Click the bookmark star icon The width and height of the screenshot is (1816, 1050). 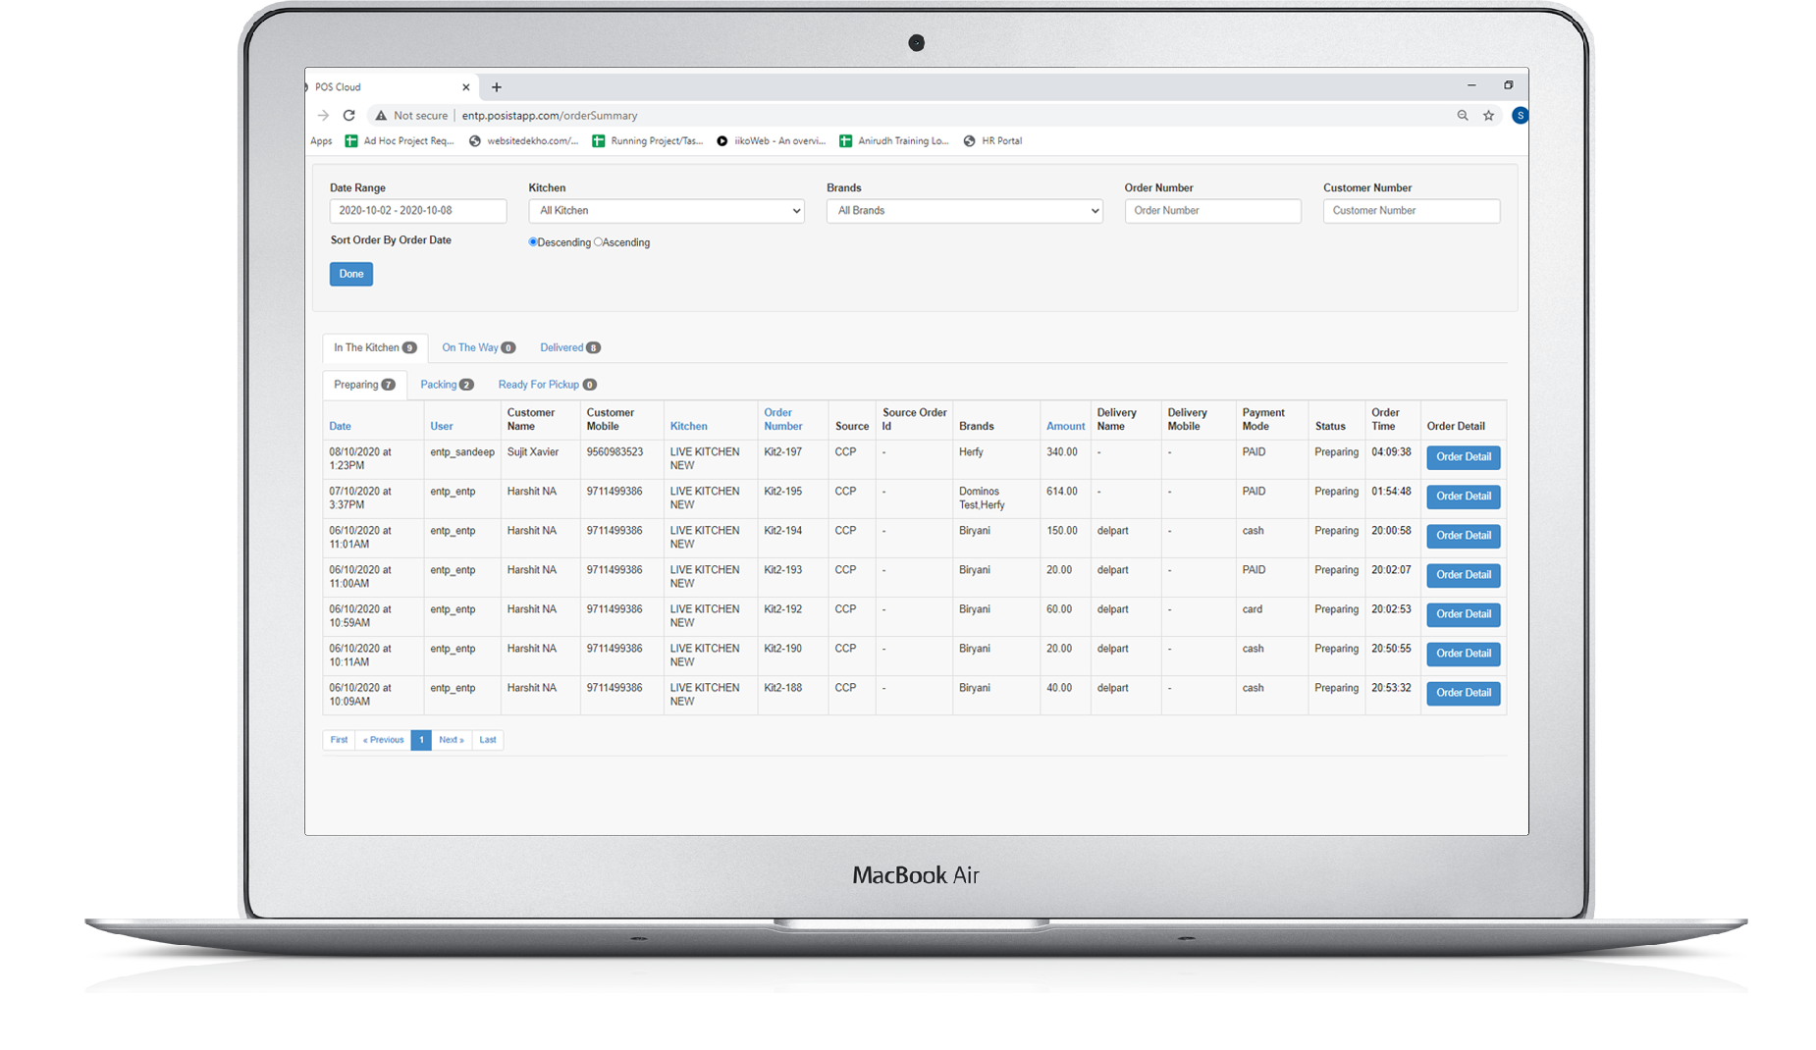pyautogui.click(x=1488, y=116)
